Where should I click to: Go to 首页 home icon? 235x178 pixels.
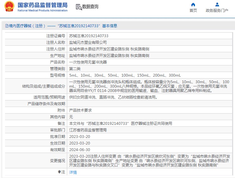tap(193, 4)
